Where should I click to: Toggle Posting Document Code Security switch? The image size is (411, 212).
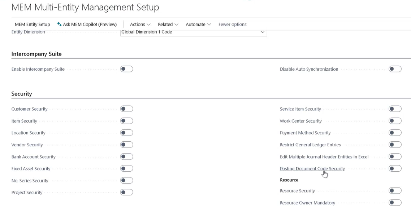[x=395, y=168]
